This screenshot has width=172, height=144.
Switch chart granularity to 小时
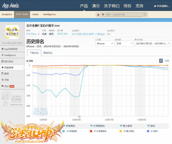167,61
